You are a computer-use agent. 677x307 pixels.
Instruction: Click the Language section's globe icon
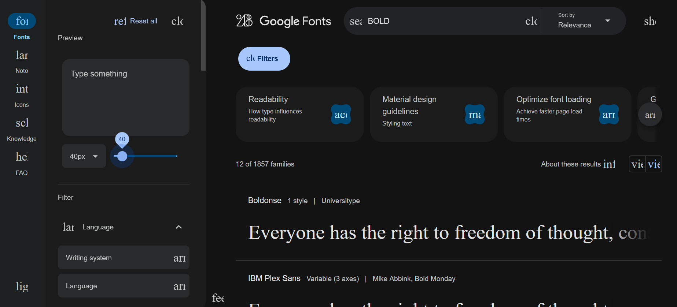[69, 227]
